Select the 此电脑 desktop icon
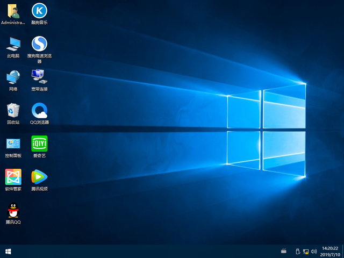This screenshot has height=258, width=344. [13, 47]
